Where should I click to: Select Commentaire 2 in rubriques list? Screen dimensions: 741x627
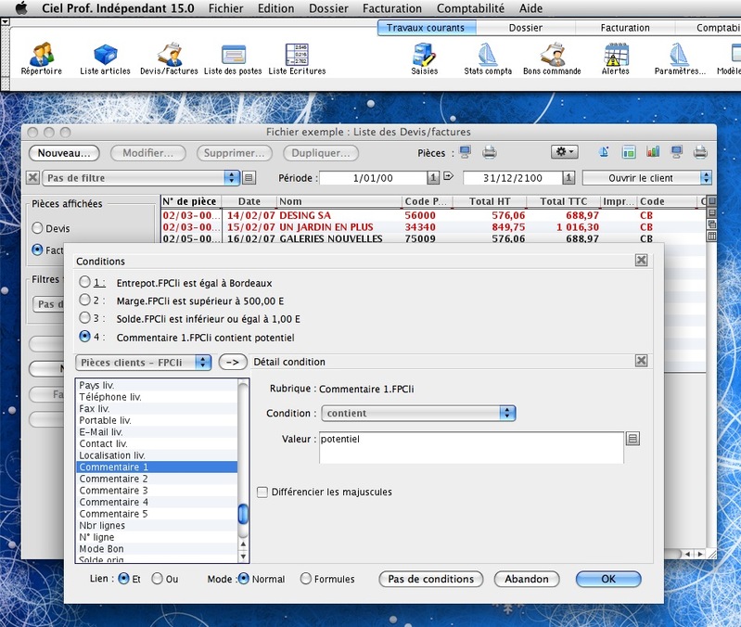[x=157, y=479]
